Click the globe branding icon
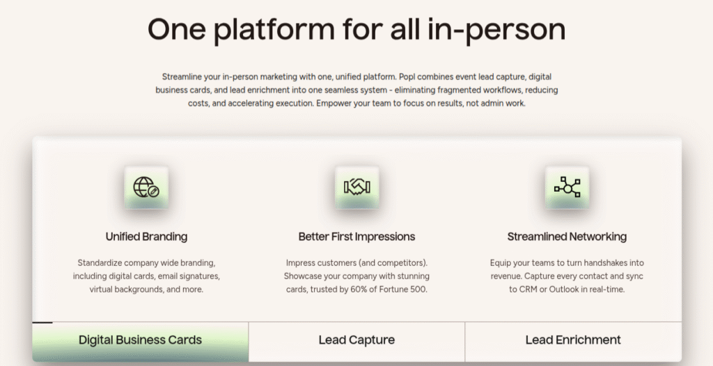This screenshot has width=713, height=366. (x=146, y=187)
